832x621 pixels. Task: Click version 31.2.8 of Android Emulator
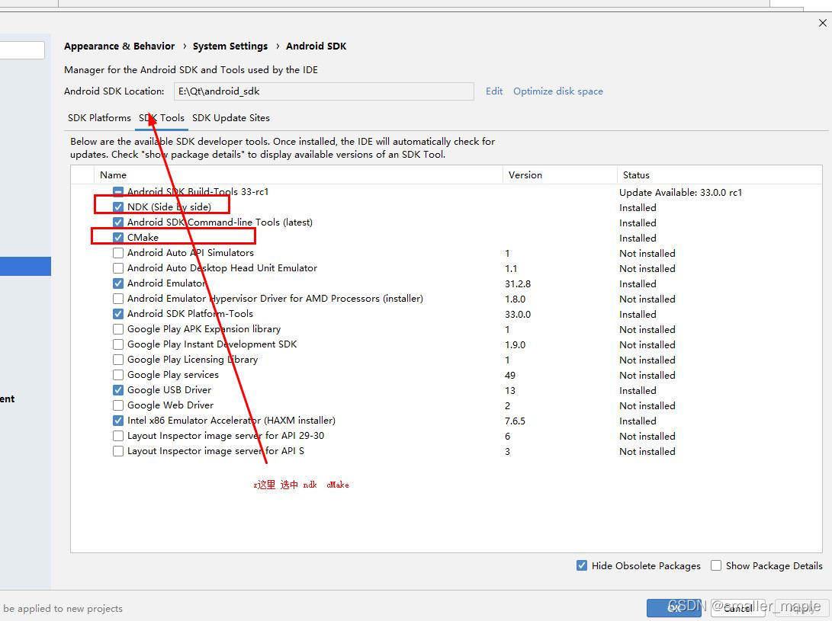[x=518, y=284]
